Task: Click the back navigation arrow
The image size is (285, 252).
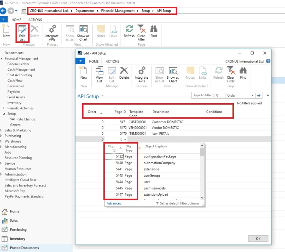Action: coord(3,11)
